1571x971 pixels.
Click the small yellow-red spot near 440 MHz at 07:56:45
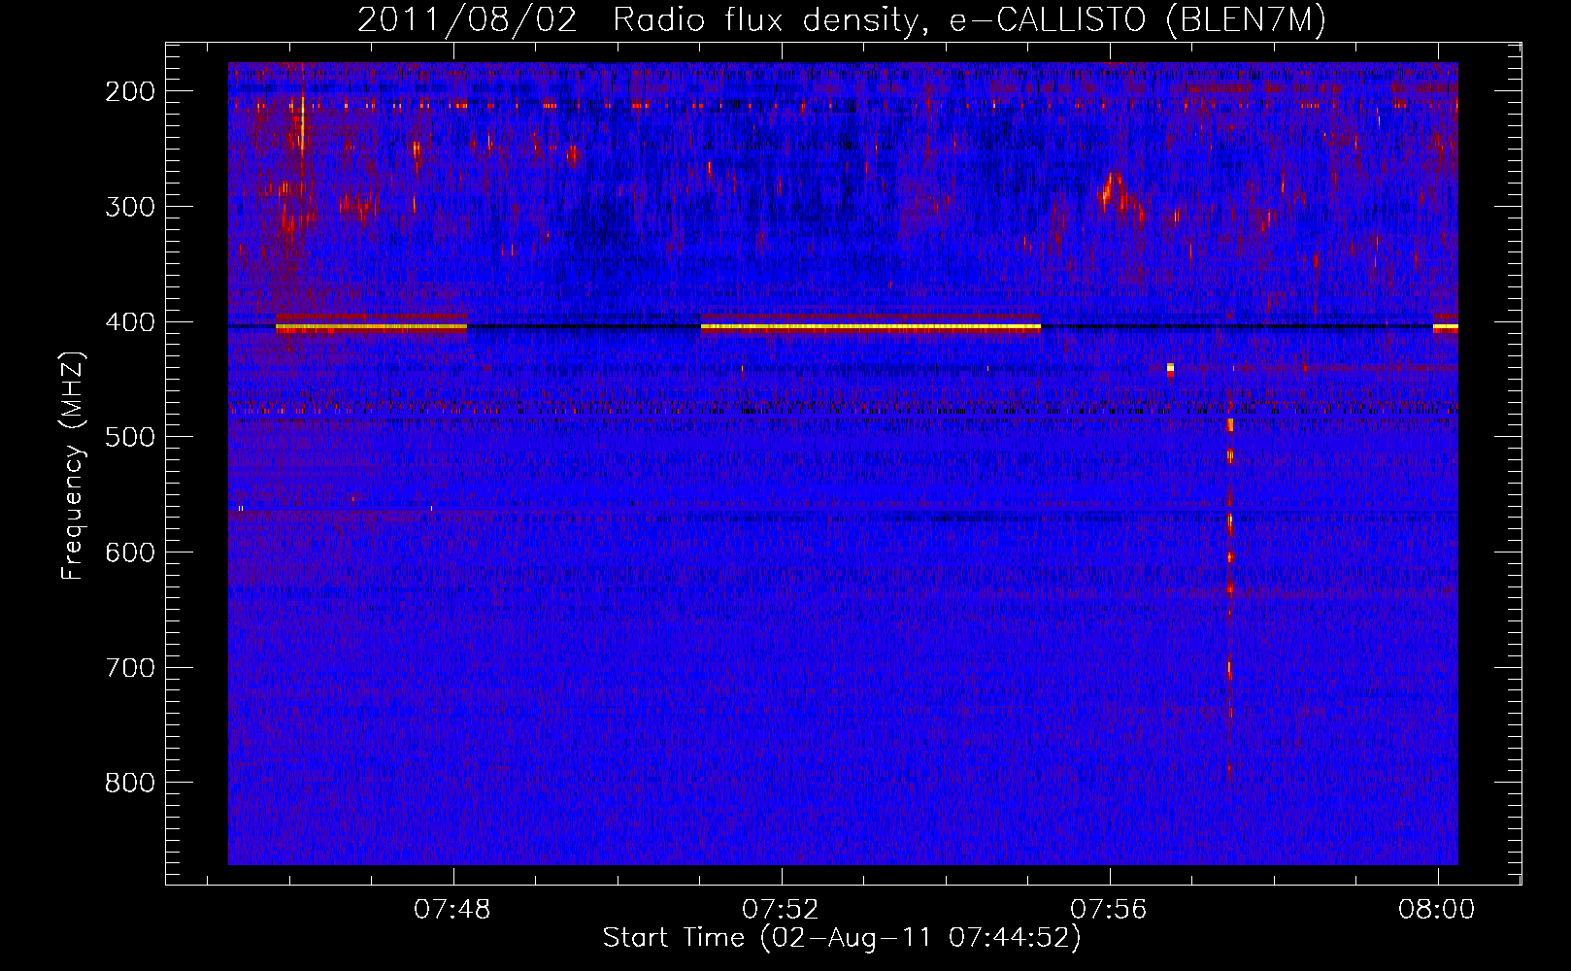click(1171, 369)
